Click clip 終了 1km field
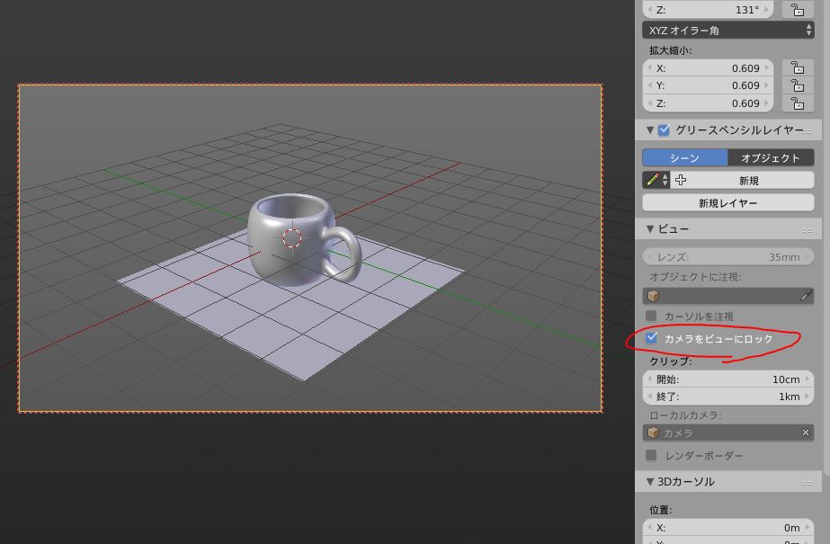Viewport: 830px width, 544px height. pos(727,397)
